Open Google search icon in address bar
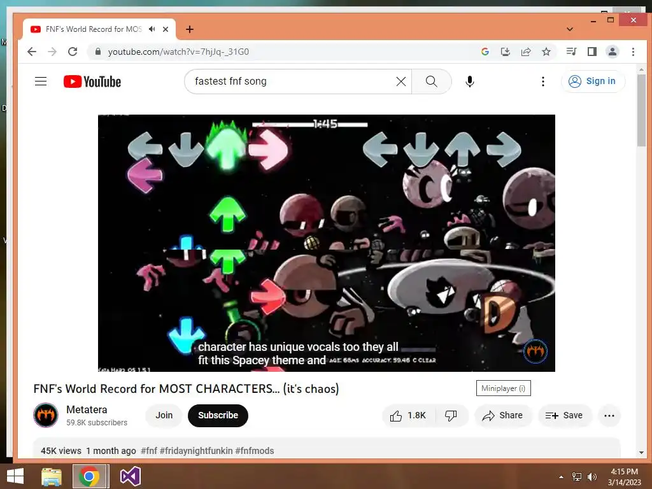This screenshot has height=489, width=652. click(x=485, y=52)
